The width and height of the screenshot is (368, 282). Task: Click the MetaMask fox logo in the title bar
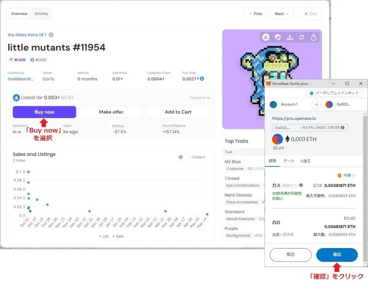click(268, 83)
